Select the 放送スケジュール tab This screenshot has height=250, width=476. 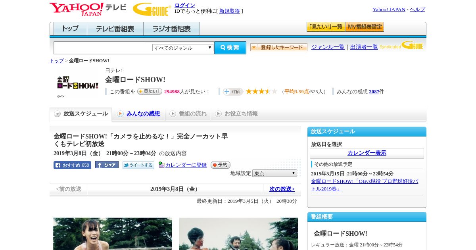click(x=81, y=114)
